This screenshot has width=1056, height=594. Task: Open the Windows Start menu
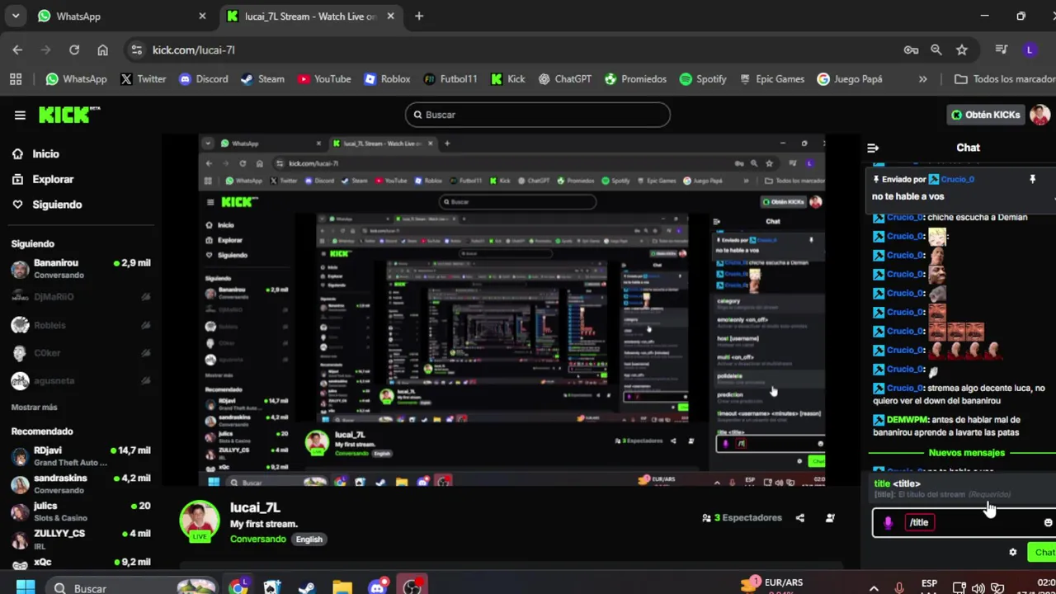click(x=26, y=587)
